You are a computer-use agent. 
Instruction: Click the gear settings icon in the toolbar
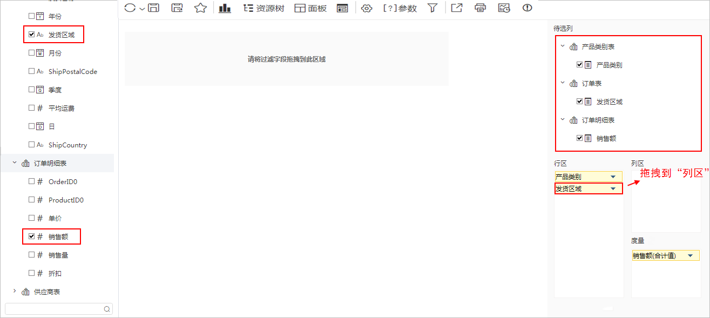pyautogui.click(x=367, y=8)
